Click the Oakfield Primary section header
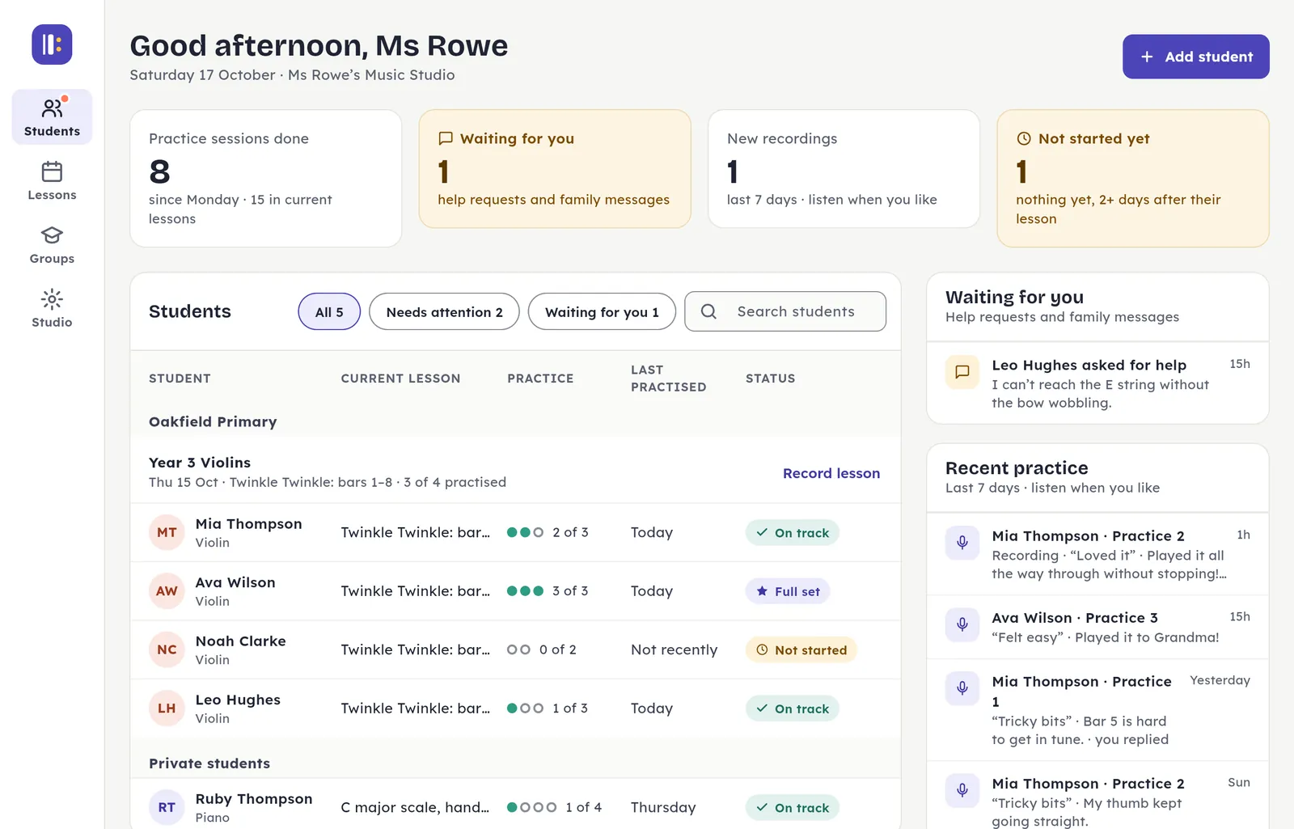 pyautogui.click(x=213, y=421)
